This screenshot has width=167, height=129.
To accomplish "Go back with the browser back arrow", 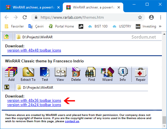I will (7, 17).
